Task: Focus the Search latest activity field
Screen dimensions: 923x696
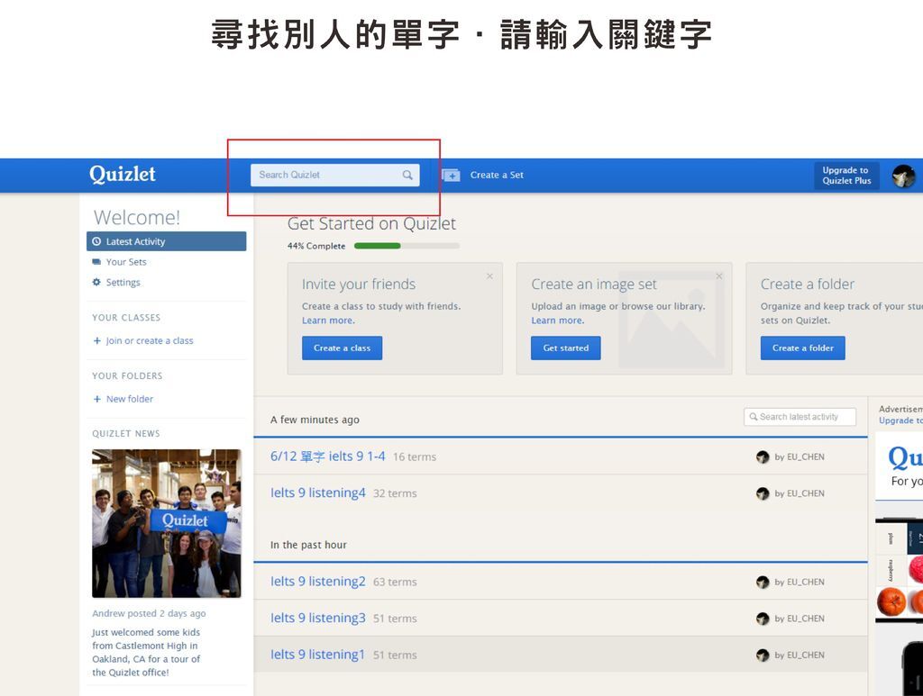Action: [x=800, y=417]
